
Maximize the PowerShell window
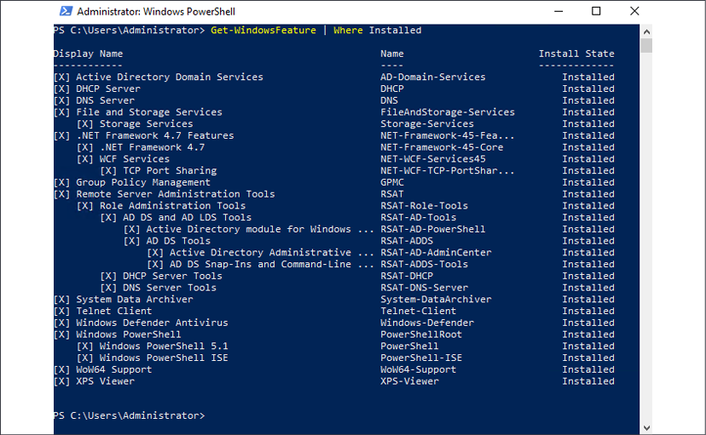pyautogui.click(x=596, y=11)
